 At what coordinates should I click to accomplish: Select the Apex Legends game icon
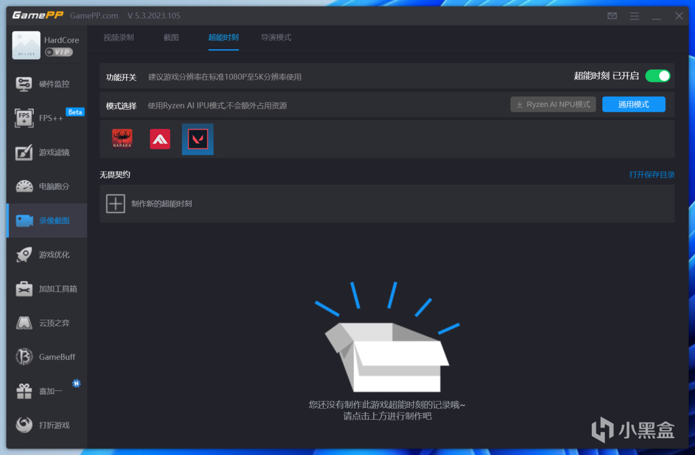click(x=160, y=139)
